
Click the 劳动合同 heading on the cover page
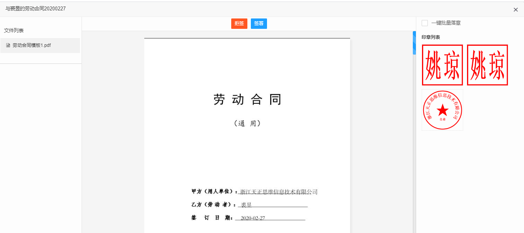tap(247, 99)
